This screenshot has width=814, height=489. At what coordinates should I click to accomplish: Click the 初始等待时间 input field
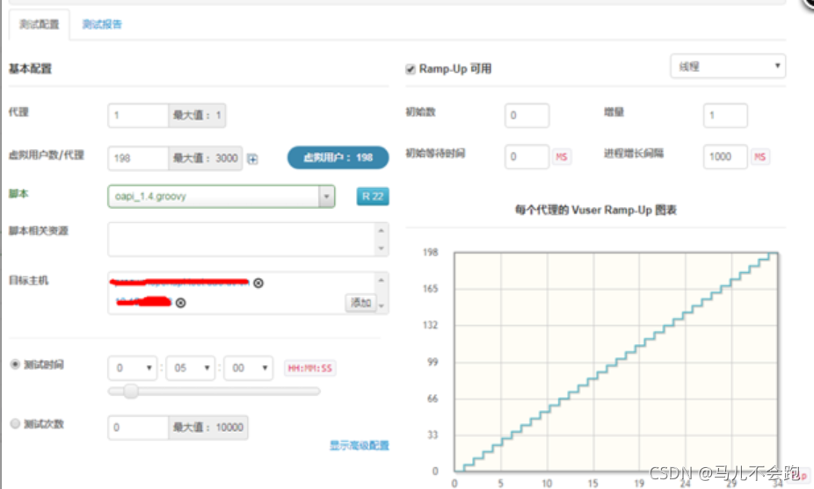tap(527, 156)
